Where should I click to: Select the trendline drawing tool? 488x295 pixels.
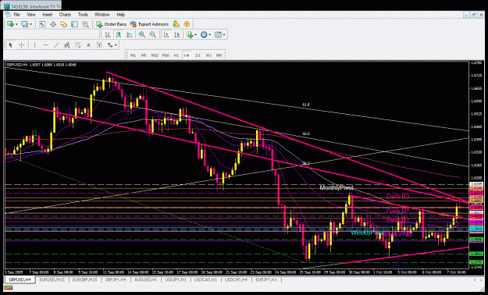click(x=56, y=45)
